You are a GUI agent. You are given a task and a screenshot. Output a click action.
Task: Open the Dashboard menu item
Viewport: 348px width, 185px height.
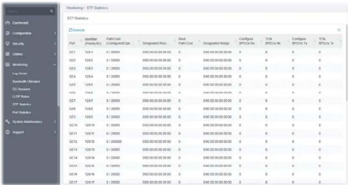coord(20,23)
